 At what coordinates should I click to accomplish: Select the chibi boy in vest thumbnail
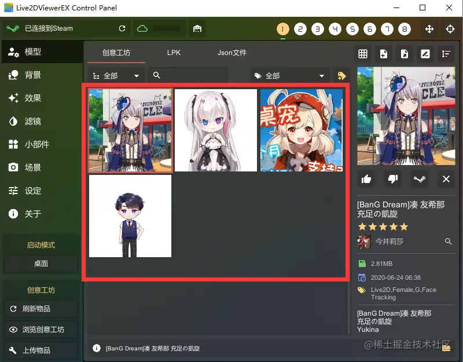pos(130,216)
